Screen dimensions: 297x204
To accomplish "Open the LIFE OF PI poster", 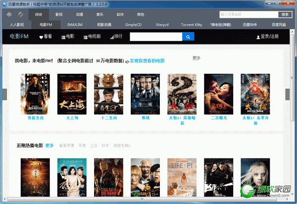I will (182, 177).
